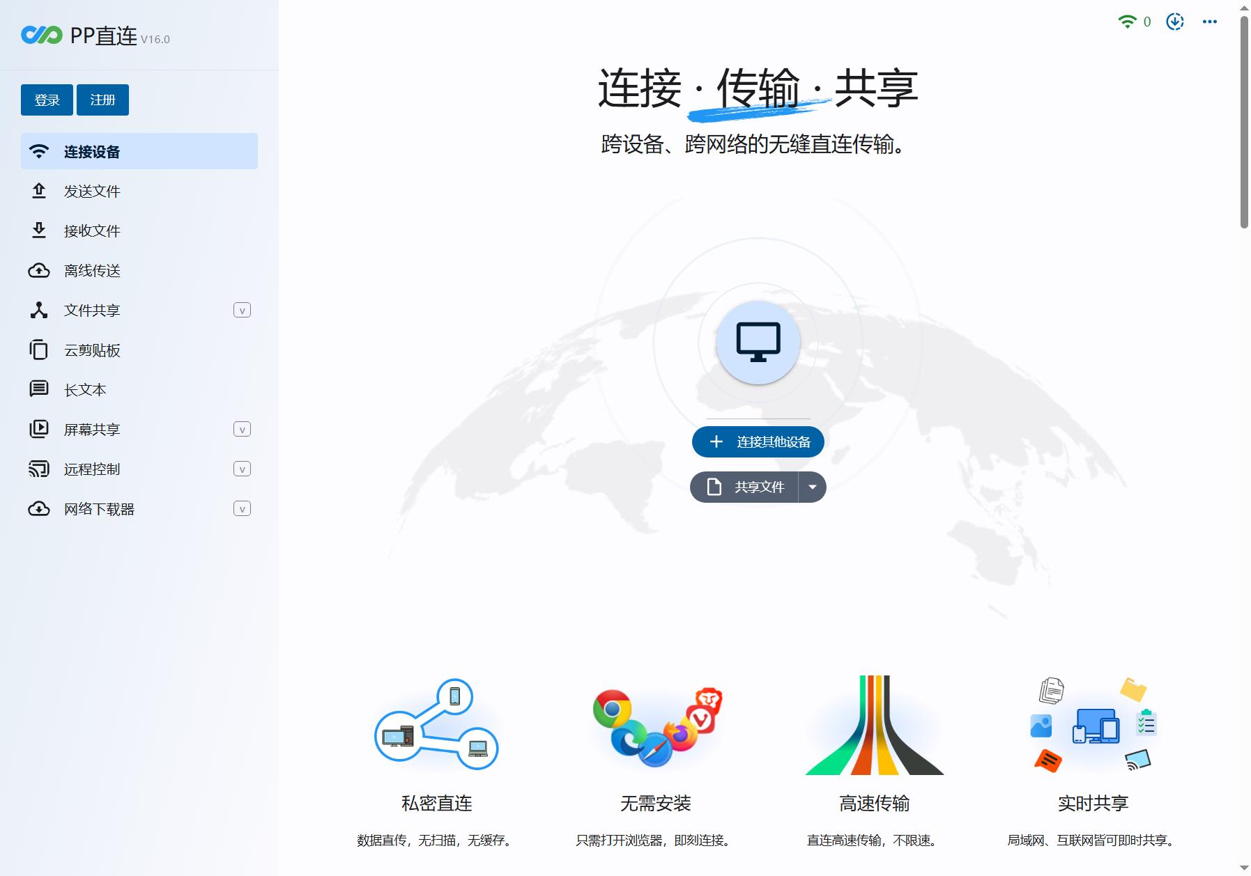The height and width of the screenshot is (876, 1251).
Task: Go to 离线传送 in the sidebar
Action: 139,270
